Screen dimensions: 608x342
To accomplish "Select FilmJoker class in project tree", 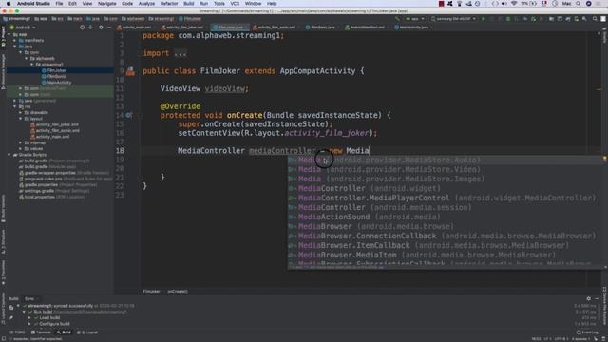I will (53, 70).
